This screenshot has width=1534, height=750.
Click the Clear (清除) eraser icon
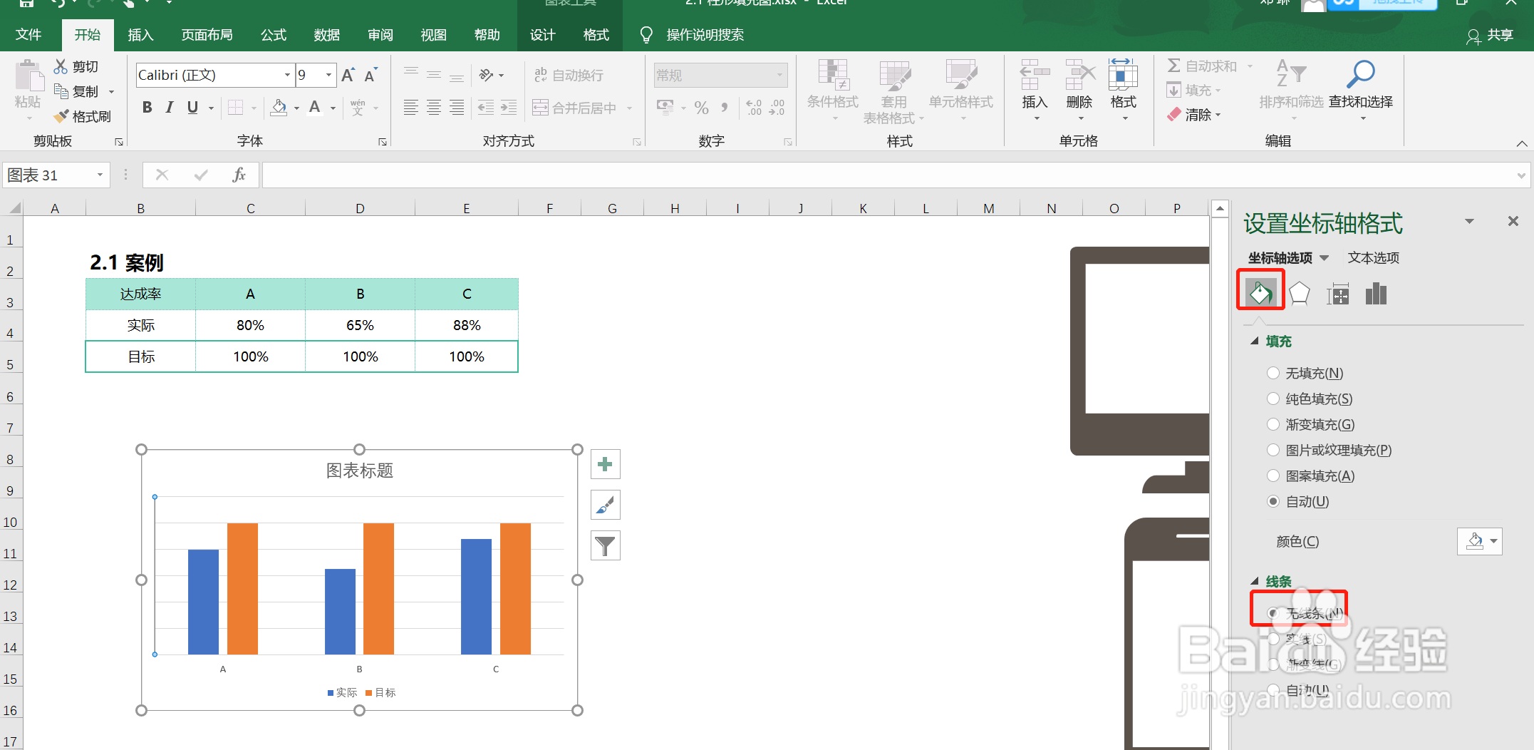1174,115
